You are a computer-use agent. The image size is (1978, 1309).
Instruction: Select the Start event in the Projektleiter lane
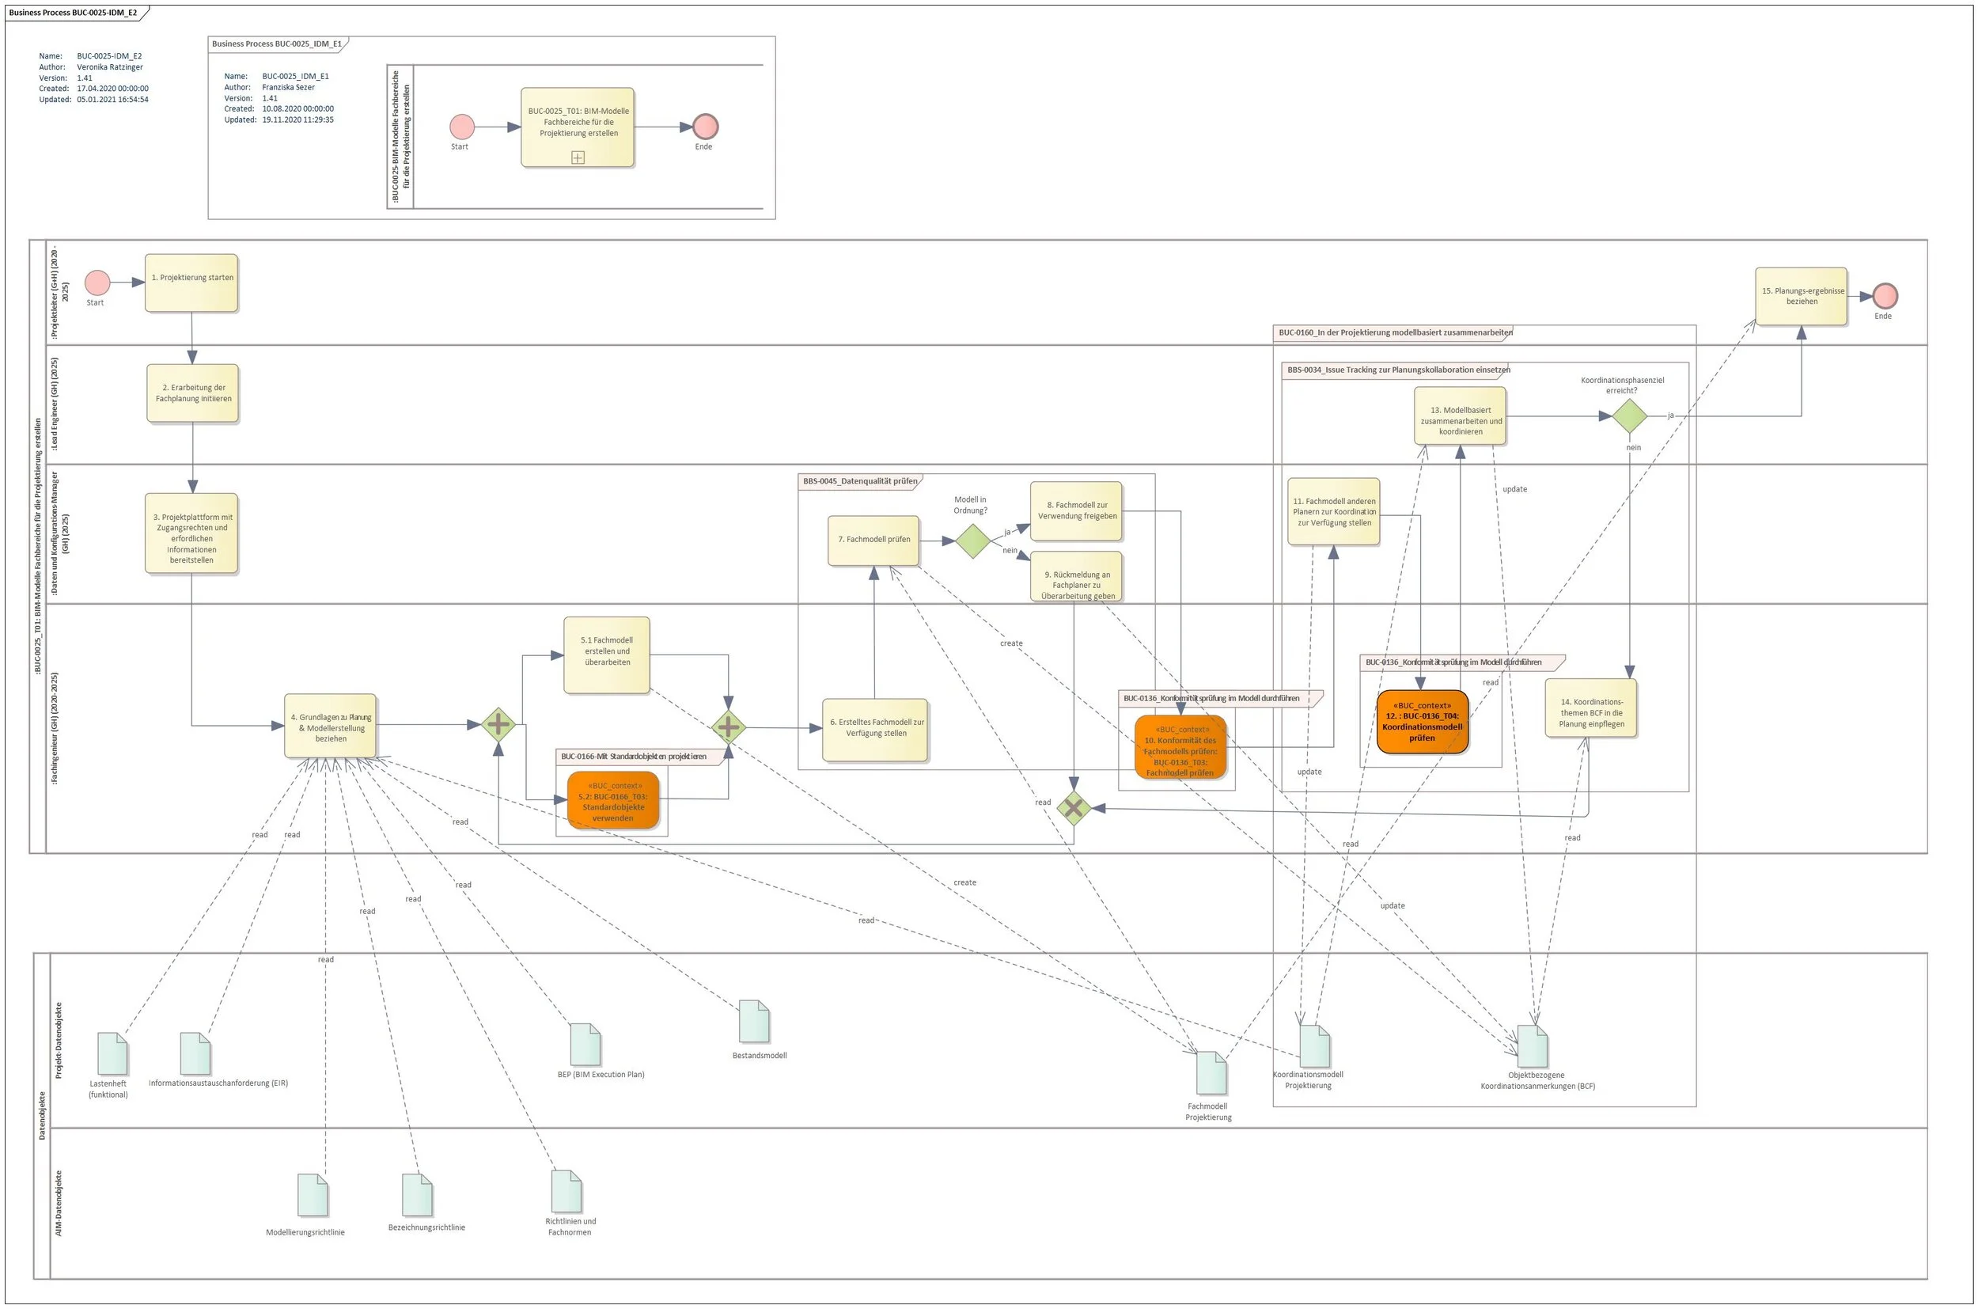(x=96, y=283)
